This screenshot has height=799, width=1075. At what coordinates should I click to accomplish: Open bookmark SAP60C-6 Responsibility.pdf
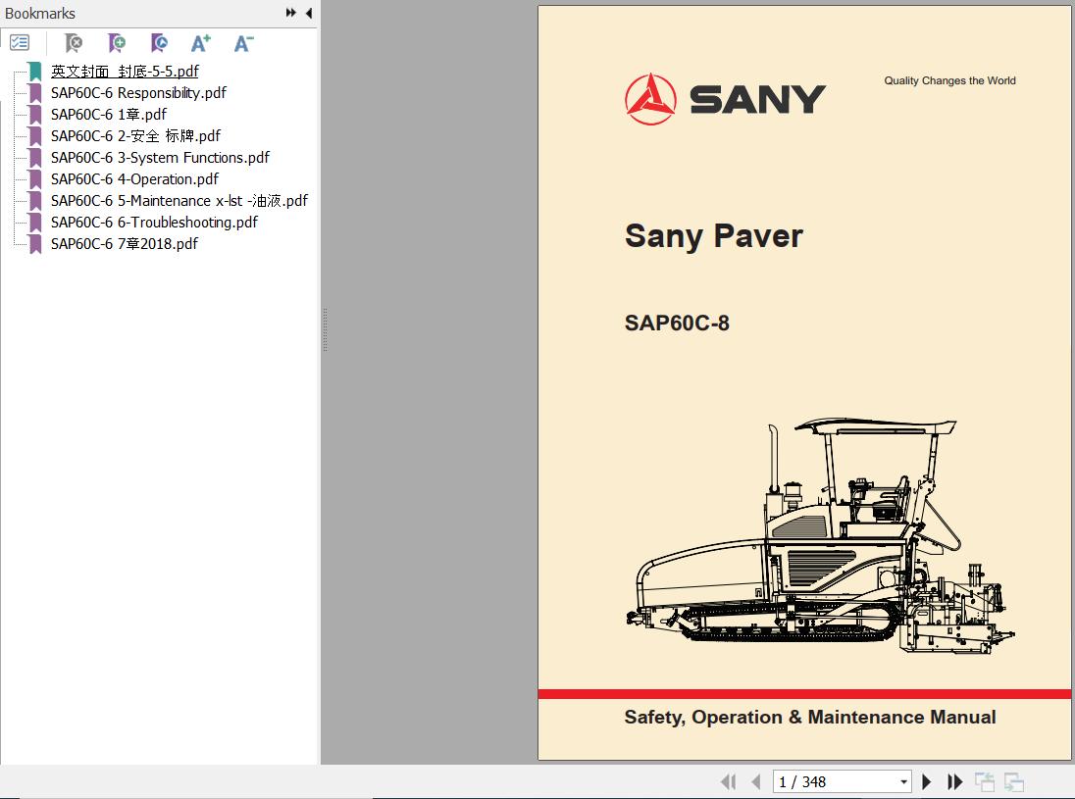[x=138, y=92]
